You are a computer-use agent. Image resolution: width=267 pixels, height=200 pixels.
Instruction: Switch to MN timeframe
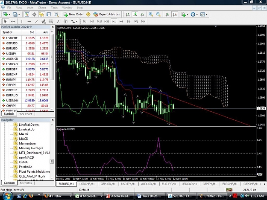[143, 21]
